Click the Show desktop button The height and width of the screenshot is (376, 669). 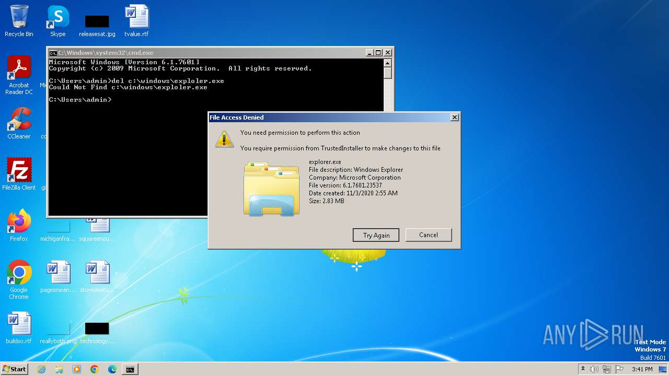coord(664,369)
